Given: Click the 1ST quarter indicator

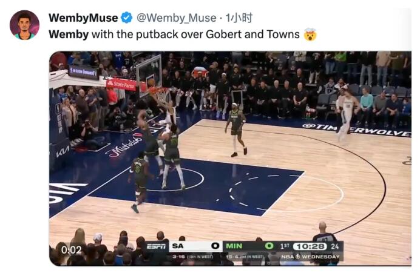Looking at the screenshot, I should point(285,246).
